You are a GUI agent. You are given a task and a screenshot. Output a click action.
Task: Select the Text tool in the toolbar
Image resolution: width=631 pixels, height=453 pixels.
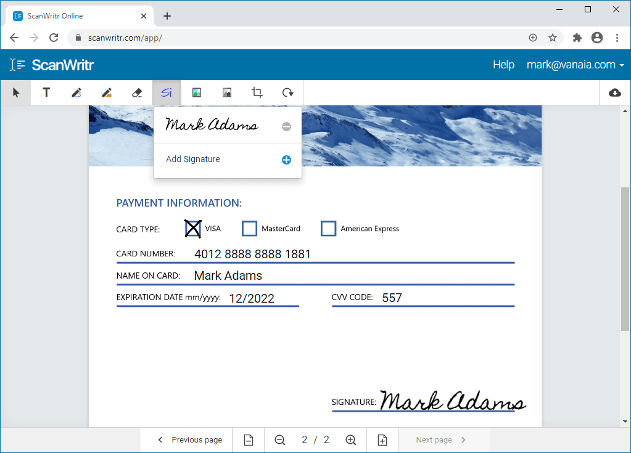coord(46,92)
